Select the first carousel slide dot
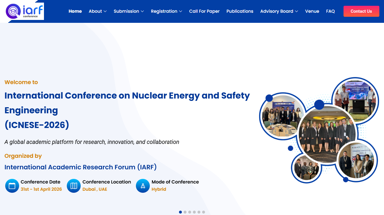Screen dimensions: 384x215 pos(180,212)
